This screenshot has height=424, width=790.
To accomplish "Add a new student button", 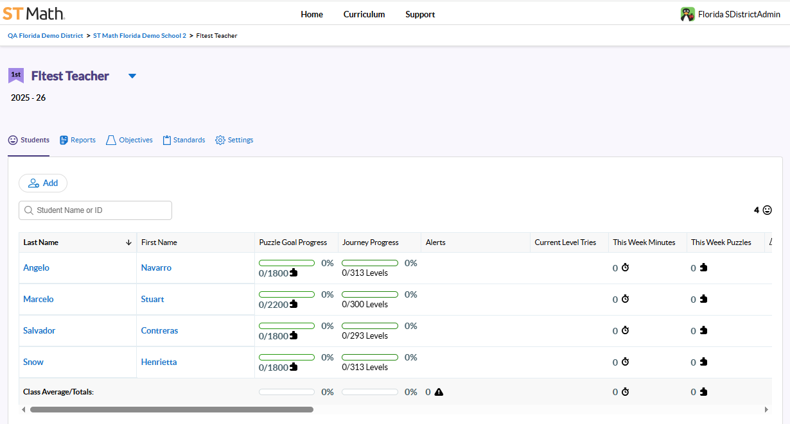I will 43,183.
